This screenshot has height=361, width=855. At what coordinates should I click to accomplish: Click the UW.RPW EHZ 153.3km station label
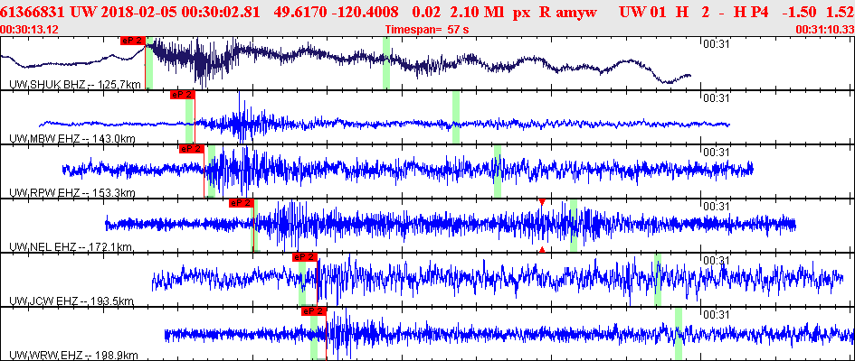pos(72,193)
